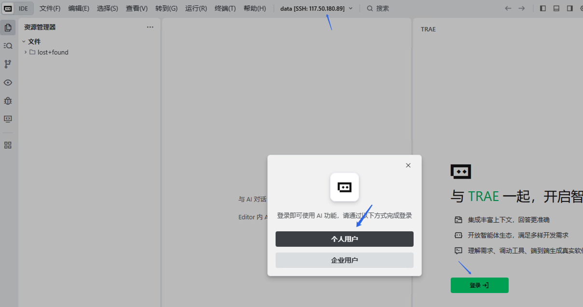Close the login dialog

point(408,165)
